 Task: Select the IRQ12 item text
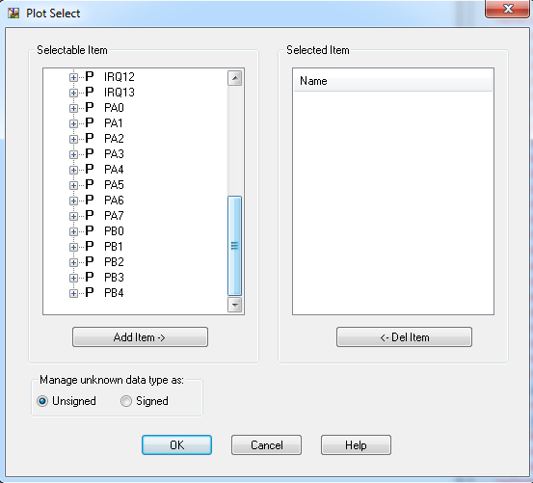(x=120, y=77)
